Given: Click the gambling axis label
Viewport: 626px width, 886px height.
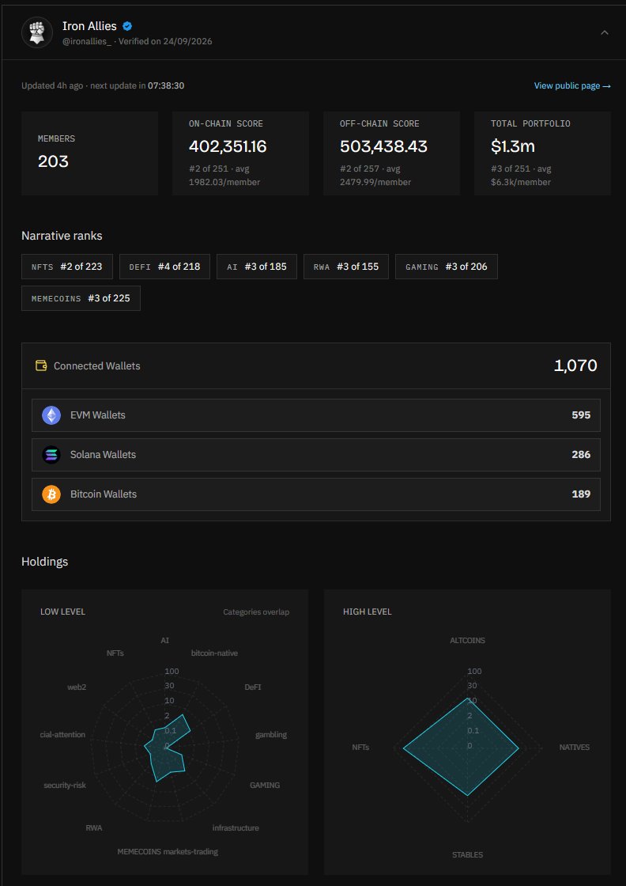Looking at the screenshot, I should click(x=271, y=735).
